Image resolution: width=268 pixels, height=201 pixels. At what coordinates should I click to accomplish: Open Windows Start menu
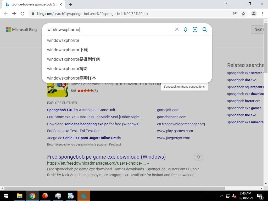click(x=6, y=196)
